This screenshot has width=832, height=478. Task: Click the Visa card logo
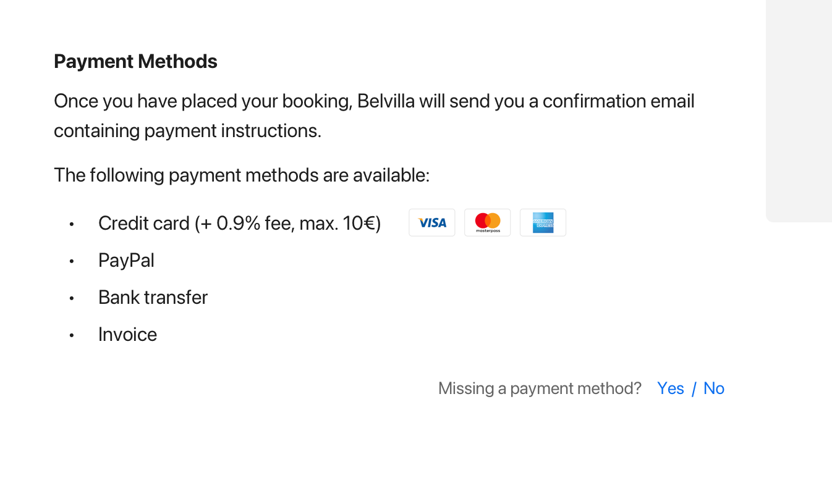pos(432,222)
